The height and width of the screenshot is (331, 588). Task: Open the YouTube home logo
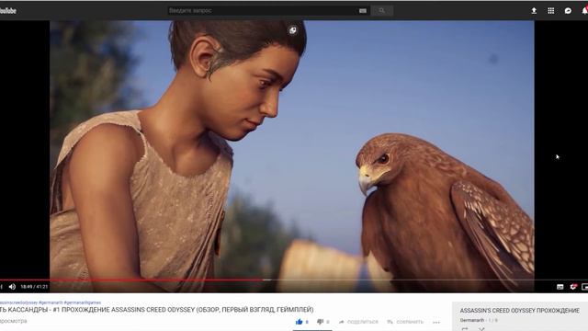(8, 11)
